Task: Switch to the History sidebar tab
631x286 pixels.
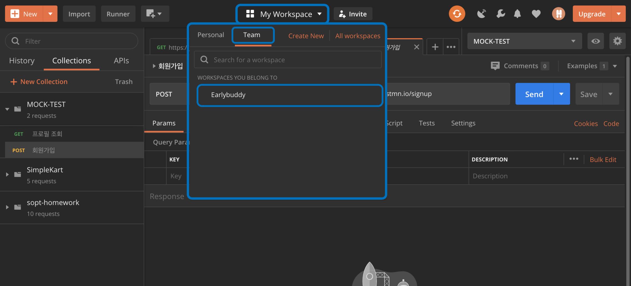Action: (22, 61)
